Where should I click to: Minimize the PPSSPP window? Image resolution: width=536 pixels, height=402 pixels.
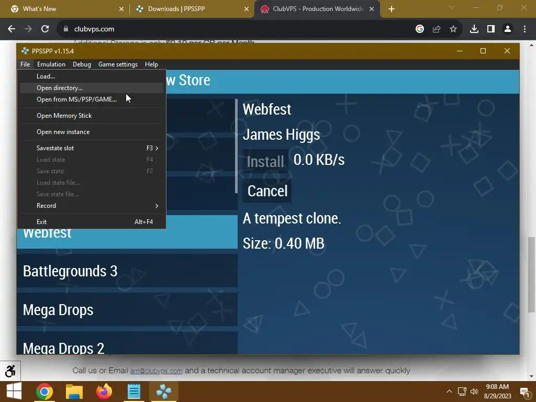tap(460, 51)
